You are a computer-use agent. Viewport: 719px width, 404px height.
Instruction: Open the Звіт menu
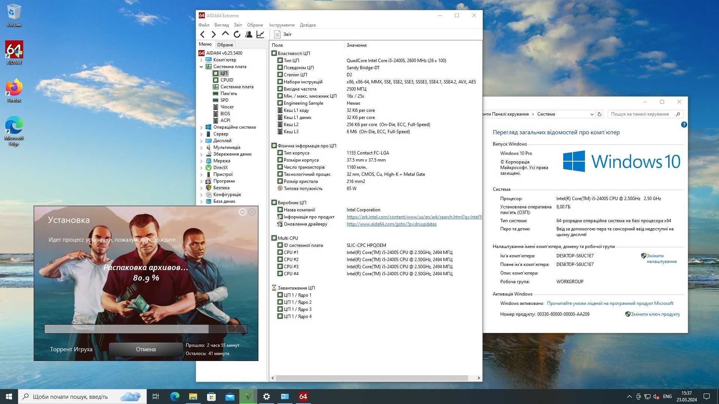click(238, 25)
